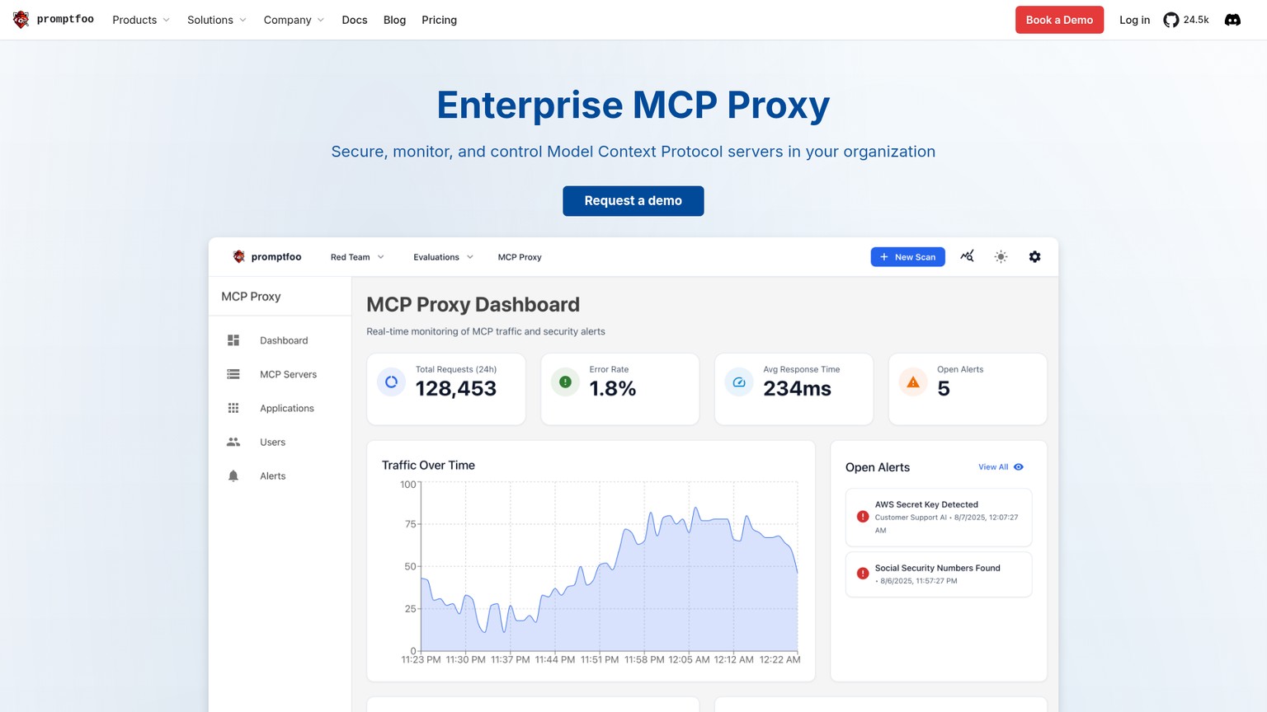Click the New Scan button

click(x=907, y=257)
